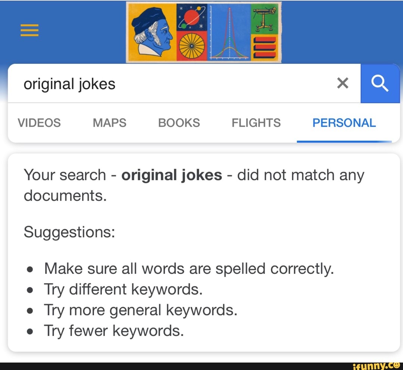Select the Books tab
Screen dimensions: 403x370
tap(179, 123)
